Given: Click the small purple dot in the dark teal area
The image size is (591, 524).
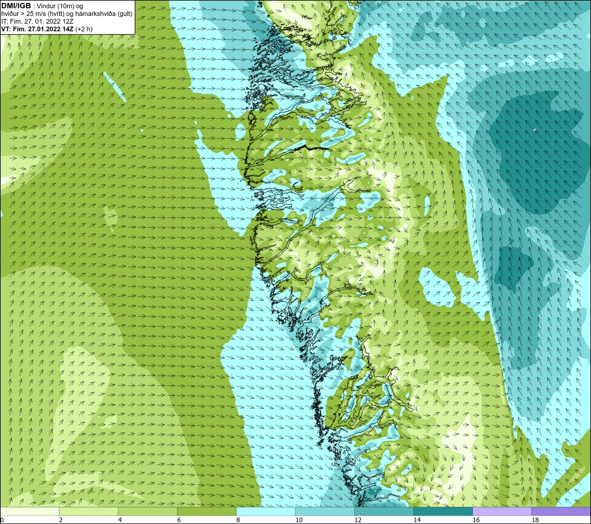Looking at the screenshot, I should [x=535, y=130].
